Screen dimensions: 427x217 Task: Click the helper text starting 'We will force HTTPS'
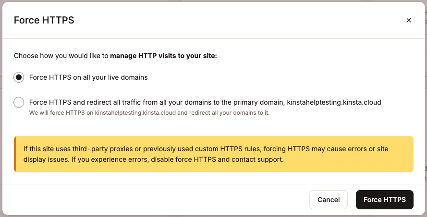[149, 113]
